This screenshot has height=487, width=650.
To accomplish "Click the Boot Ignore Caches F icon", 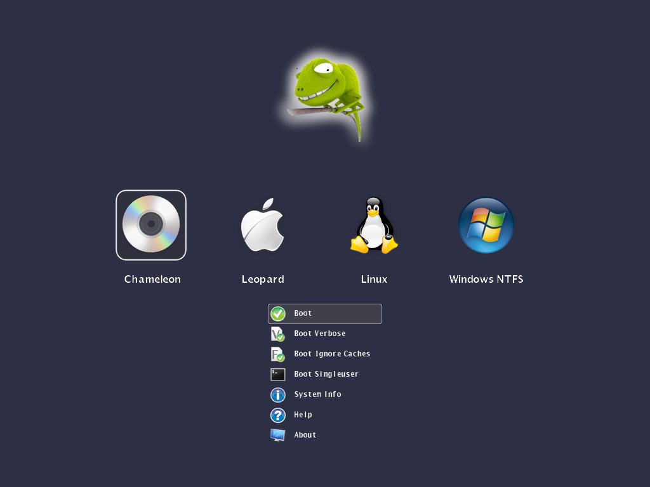I will [x=278, y=354].
